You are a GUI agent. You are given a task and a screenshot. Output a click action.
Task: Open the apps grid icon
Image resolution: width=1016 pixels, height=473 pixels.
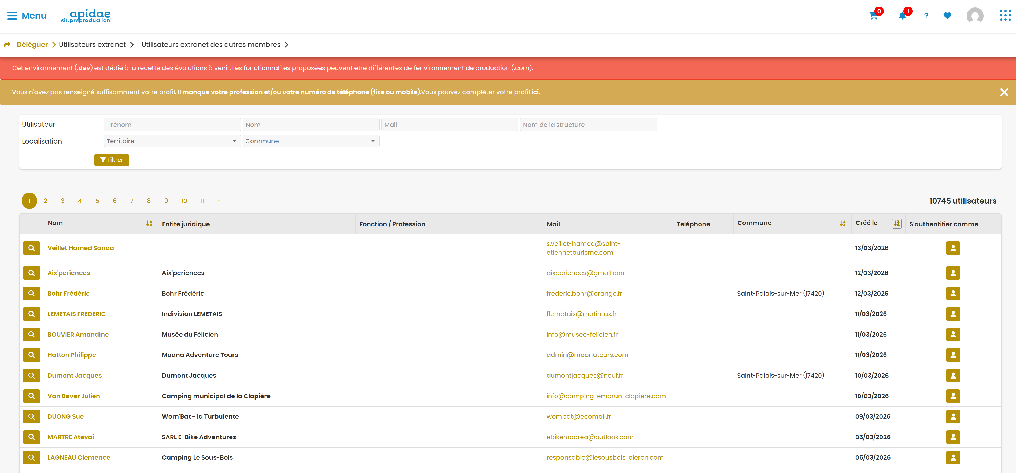click(1005, 16)
